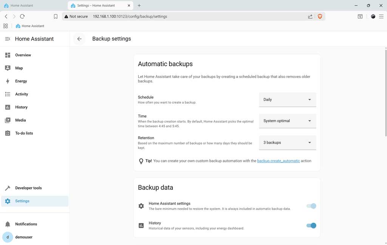The width and height of the screenshot is (387, 245).
Task: Open To-do lists from the sidebar
Action: [x=35, y=133]
